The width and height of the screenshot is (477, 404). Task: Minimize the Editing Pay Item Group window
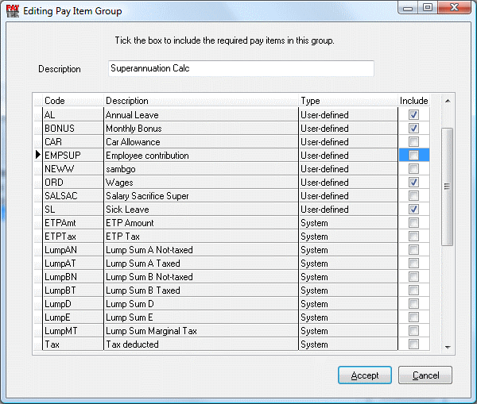[x=408, y=8]
